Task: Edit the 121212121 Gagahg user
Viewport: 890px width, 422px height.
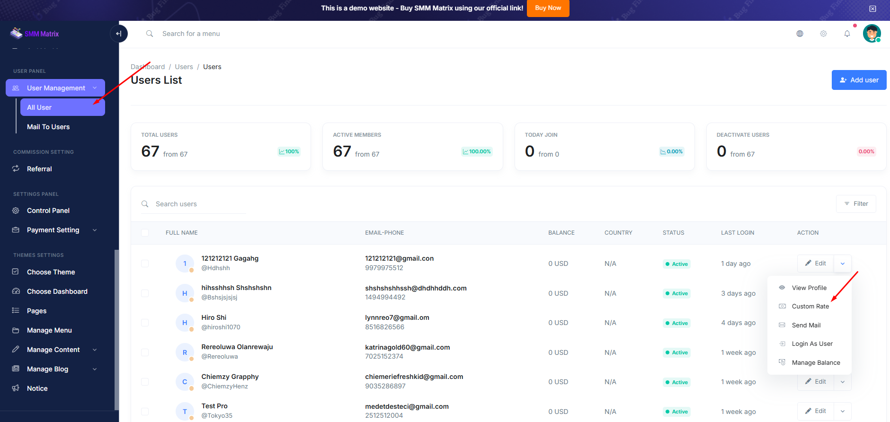Action: tap(816, 264)
